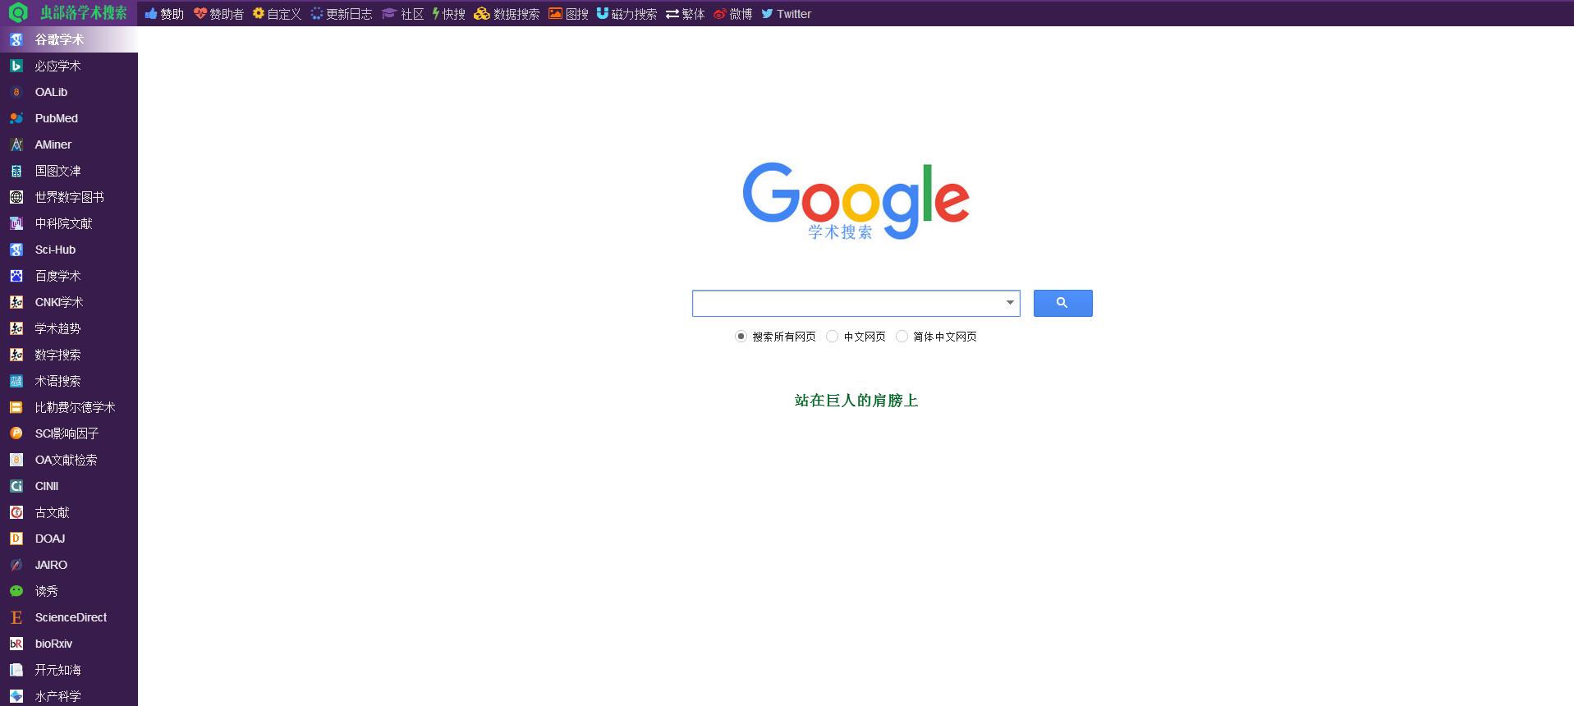
Task: Click the 世界数字图书 globe icon
Action: coord(16,197)
